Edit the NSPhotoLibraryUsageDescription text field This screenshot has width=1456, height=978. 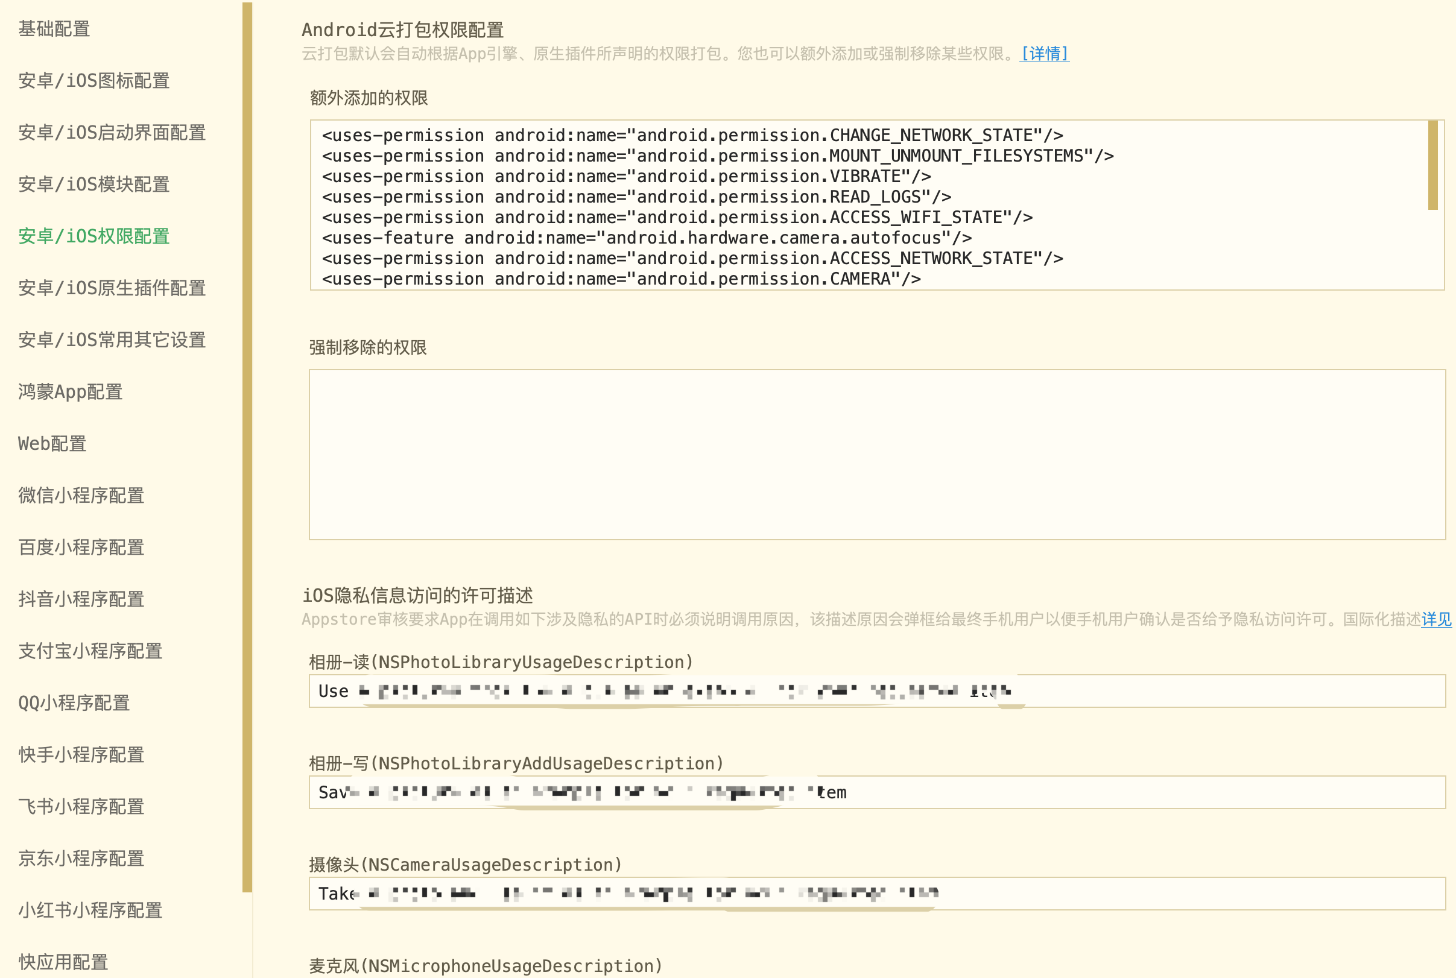(x=873, y=690)
